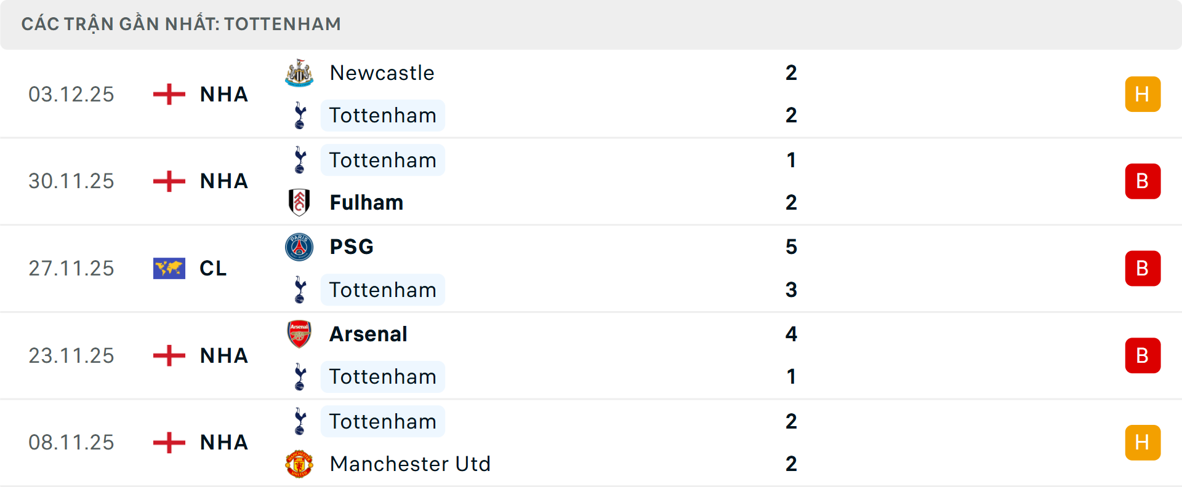Click the header CÁC TRẬN GẦN NHẤT: TOTTENHAM
1182x487 pixels.
181,24
